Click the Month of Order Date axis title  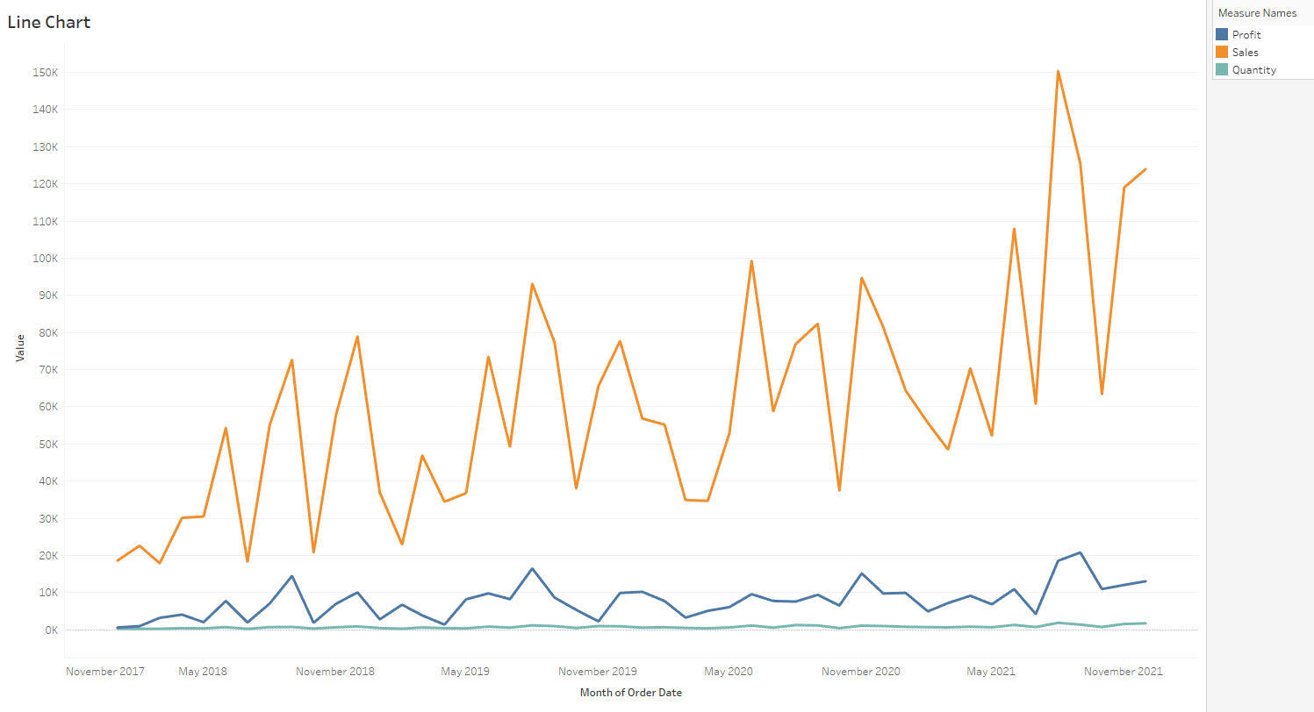point(630,693)
